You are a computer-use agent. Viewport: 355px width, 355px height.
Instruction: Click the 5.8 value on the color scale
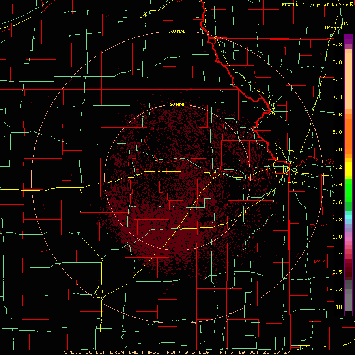tap(337, 132)
